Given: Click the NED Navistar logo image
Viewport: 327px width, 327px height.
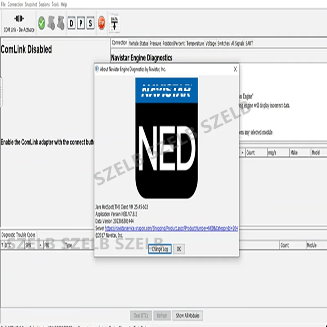Looking at the screenshot, I should click(167, 138).
